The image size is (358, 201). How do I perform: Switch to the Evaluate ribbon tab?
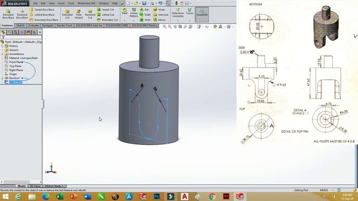tap(34, 26)
